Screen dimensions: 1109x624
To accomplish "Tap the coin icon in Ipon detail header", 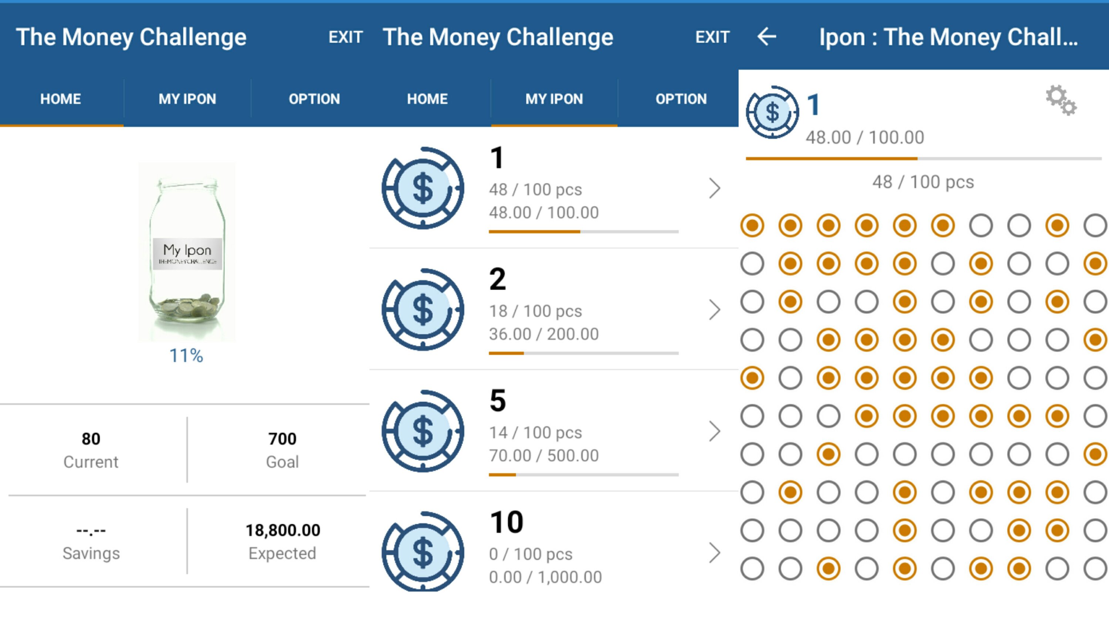I will point(772,112).
